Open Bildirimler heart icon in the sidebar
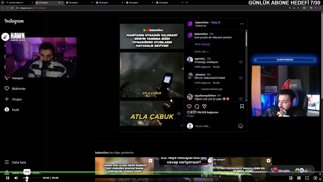This screenshot has height=182, width=323. [x=7, y=88]
